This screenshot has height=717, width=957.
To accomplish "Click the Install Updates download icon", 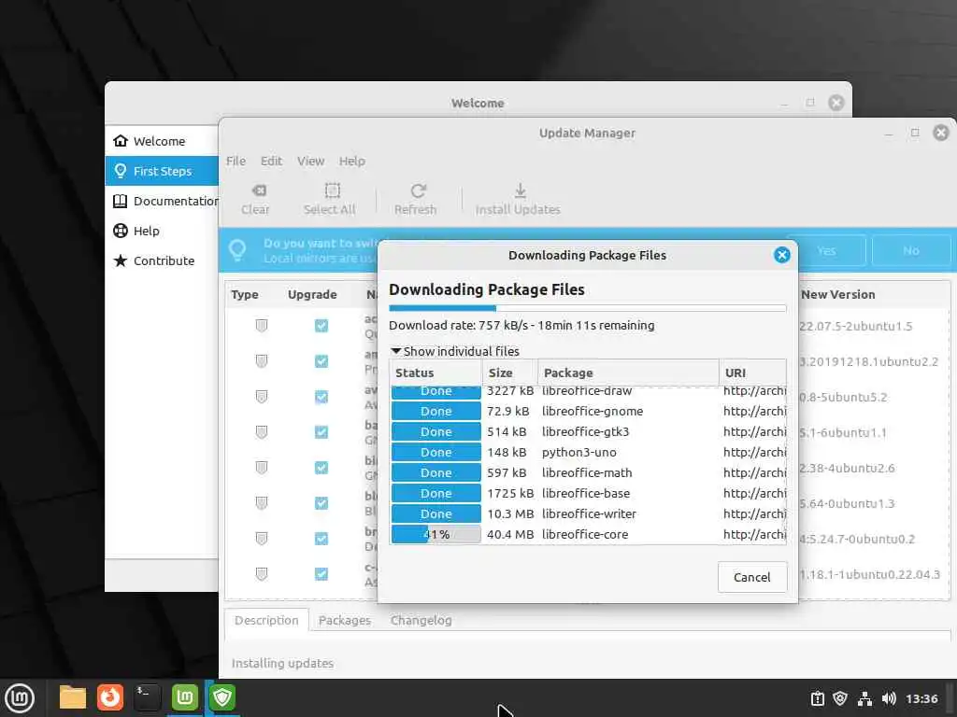I will tap(520, 190).
